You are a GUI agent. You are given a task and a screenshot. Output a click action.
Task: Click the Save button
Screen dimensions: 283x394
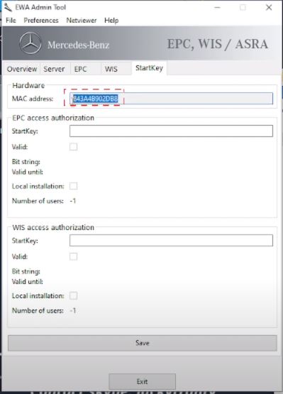coord(143,343)
